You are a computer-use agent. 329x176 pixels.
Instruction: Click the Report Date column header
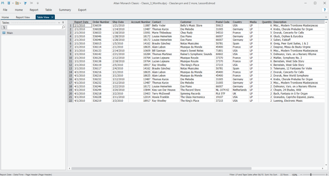[83, 22]
